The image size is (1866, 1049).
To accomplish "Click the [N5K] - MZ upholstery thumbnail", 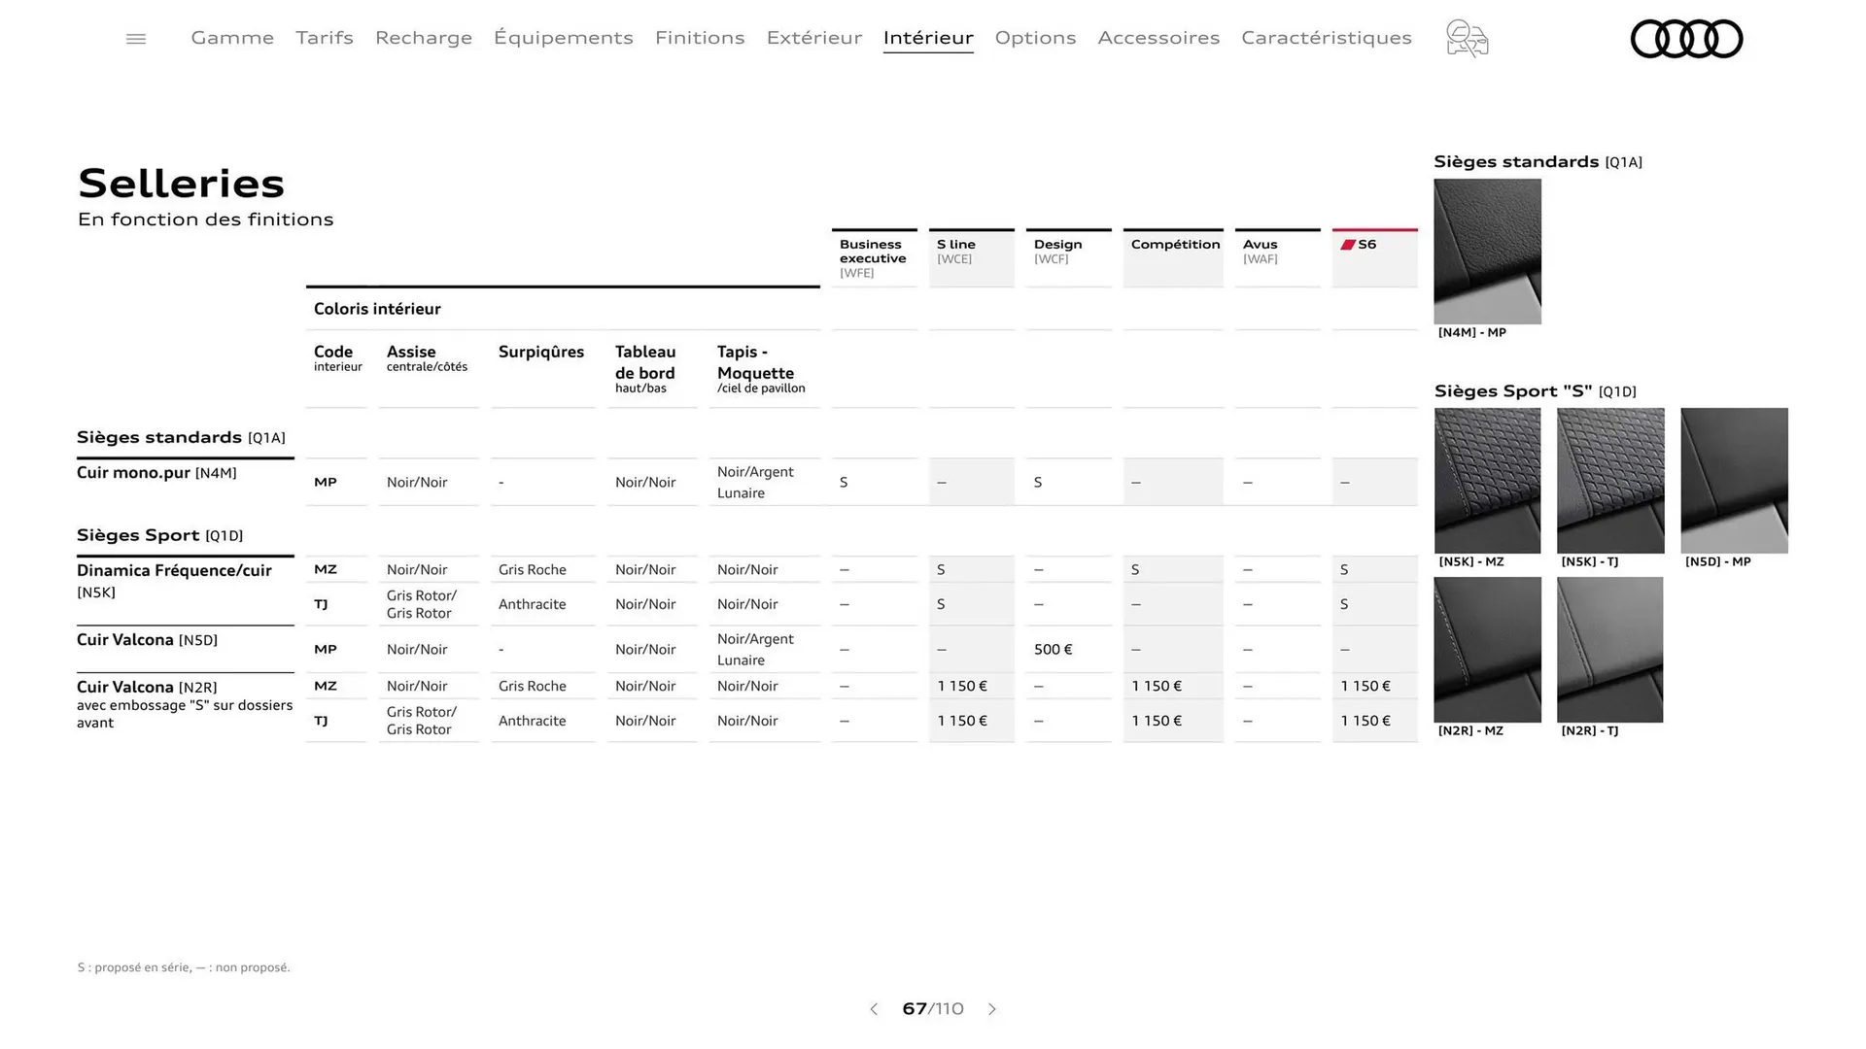I will [1487, 480].
